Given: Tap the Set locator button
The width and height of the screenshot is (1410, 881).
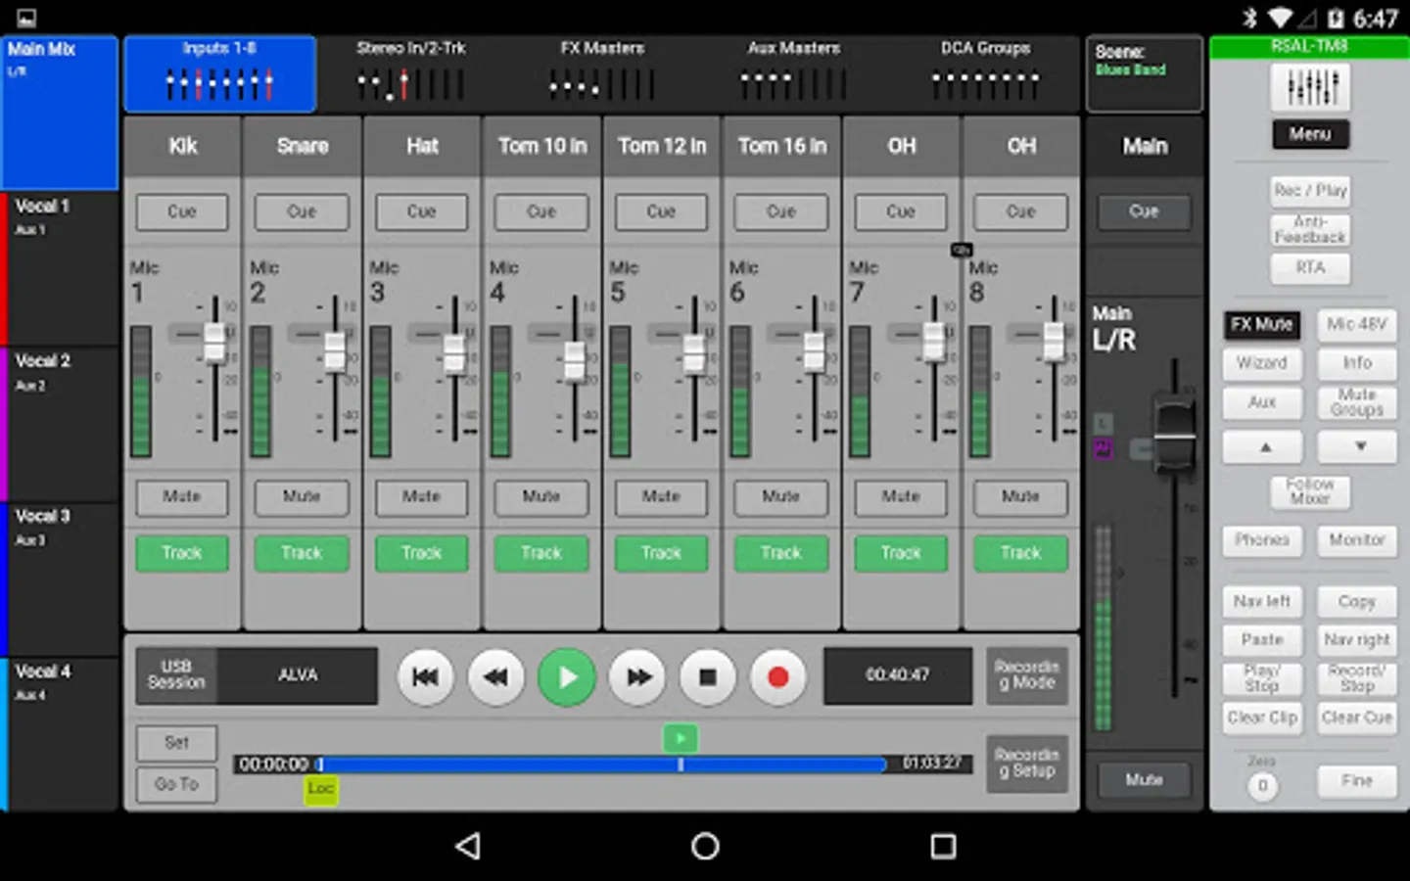Looking at the screenshot, I should [x=176, y=743].
